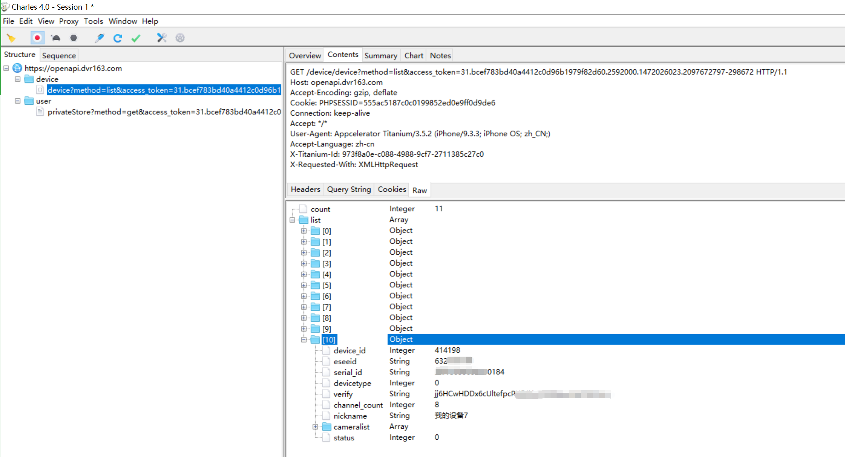This screenshot has width=845, height=457.
Task: Collapse the user folder in Structure
Action: point(18,101)
